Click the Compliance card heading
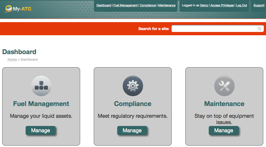266x147 pixels. tap(133, 104)
